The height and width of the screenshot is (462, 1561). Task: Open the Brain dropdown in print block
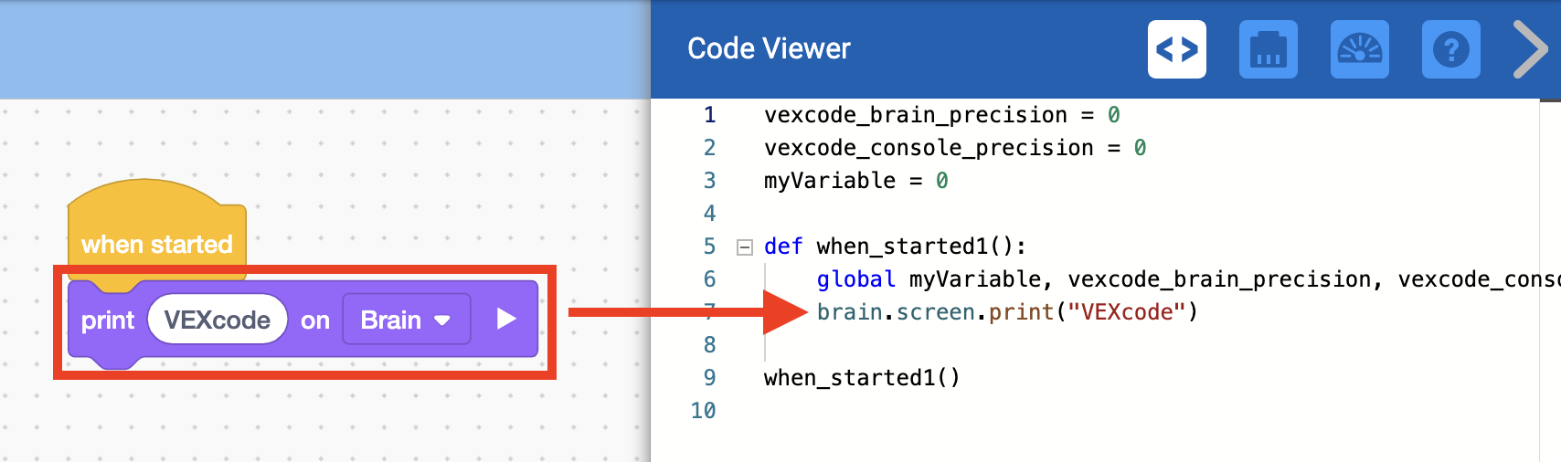tap(406, 320)
